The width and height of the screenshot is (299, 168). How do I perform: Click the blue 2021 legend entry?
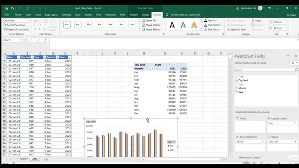[x=171, y=146]
